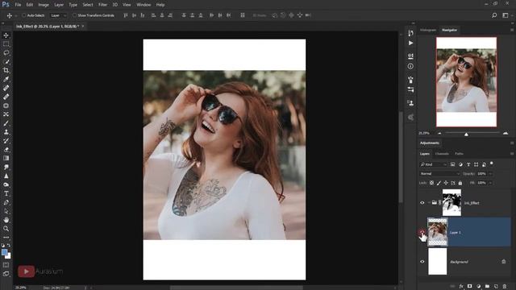Select the Horizontal Type tool
Screen dimensions: 516x290
coord(6,193)
